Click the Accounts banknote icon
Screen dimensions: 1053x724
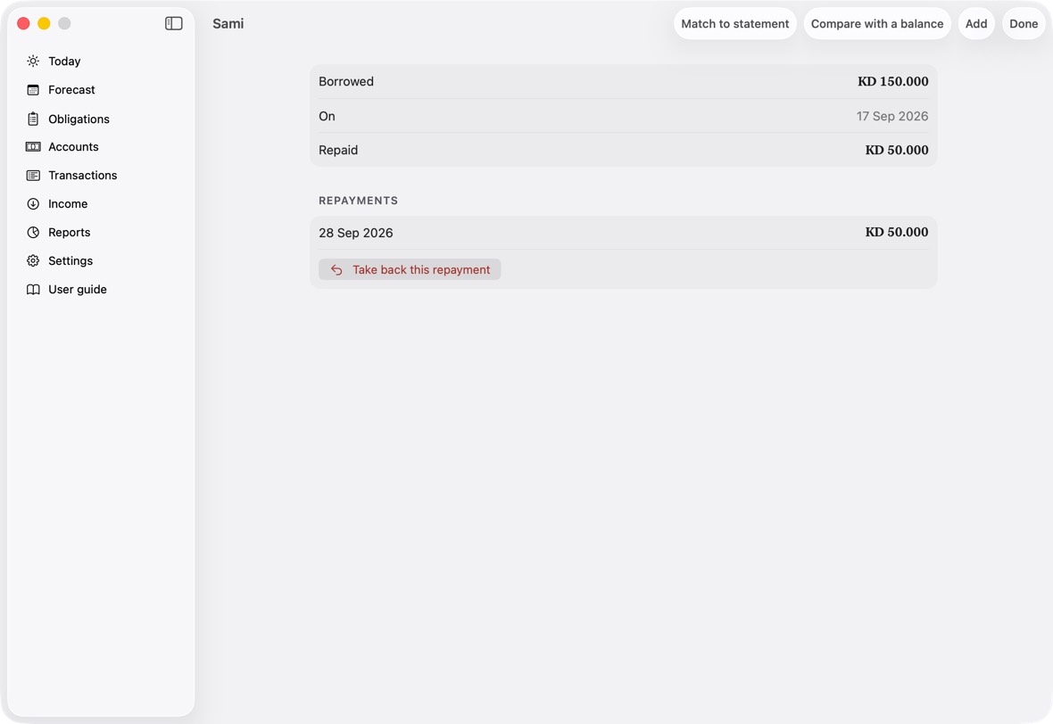(x=33, y=147)
